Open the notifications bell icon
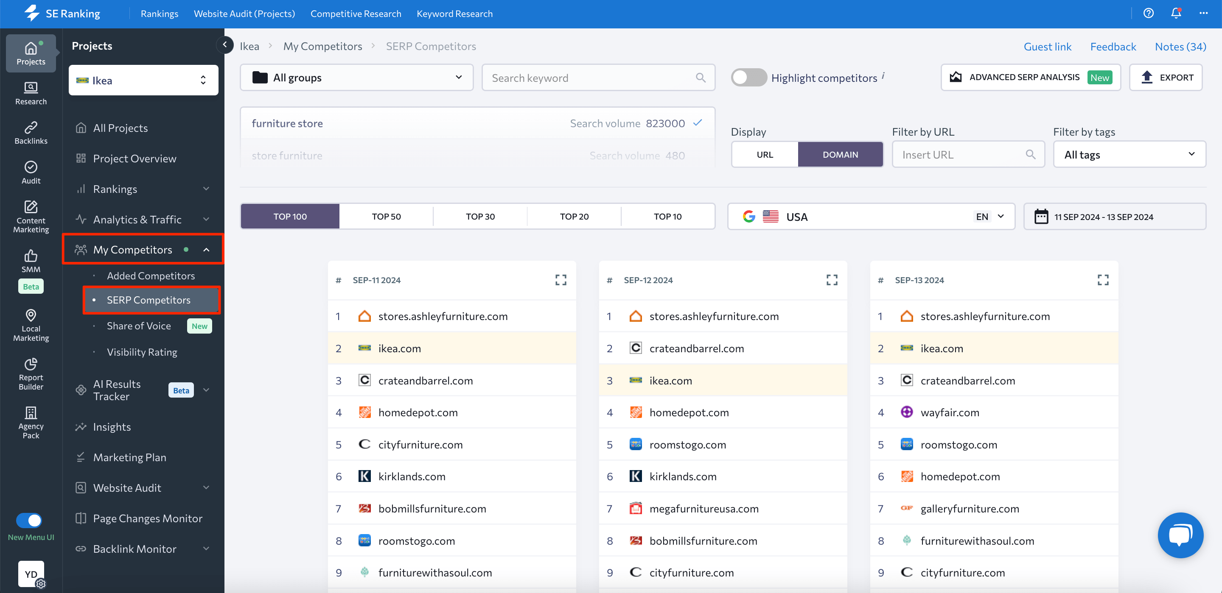 1175,13
